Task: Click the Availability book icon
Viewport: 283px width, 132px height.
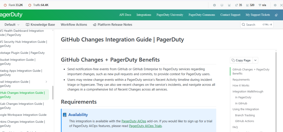Action: coord(65,115)
